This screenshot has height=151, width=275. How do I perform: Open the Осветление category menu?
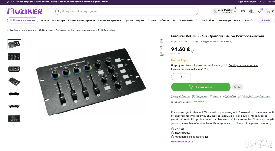point(186,20)
